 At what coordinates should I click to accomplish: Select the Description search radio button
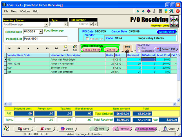(139, 51)
